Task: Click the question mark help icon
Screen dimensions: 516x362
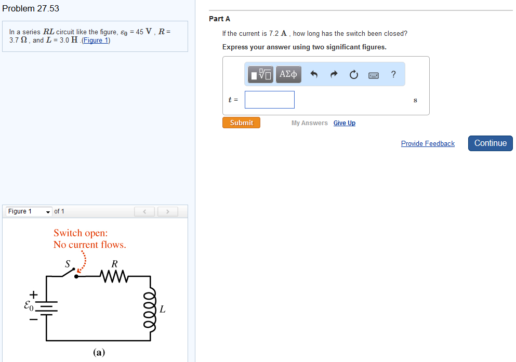Action: pos(393,74)
